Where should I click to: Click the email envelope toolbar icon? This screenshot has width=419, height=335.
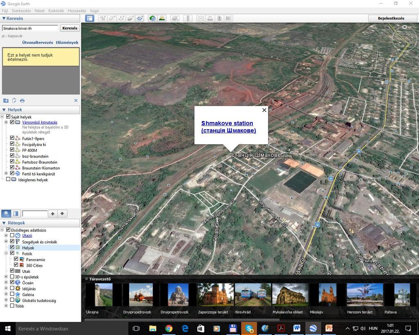click(200, 18)
